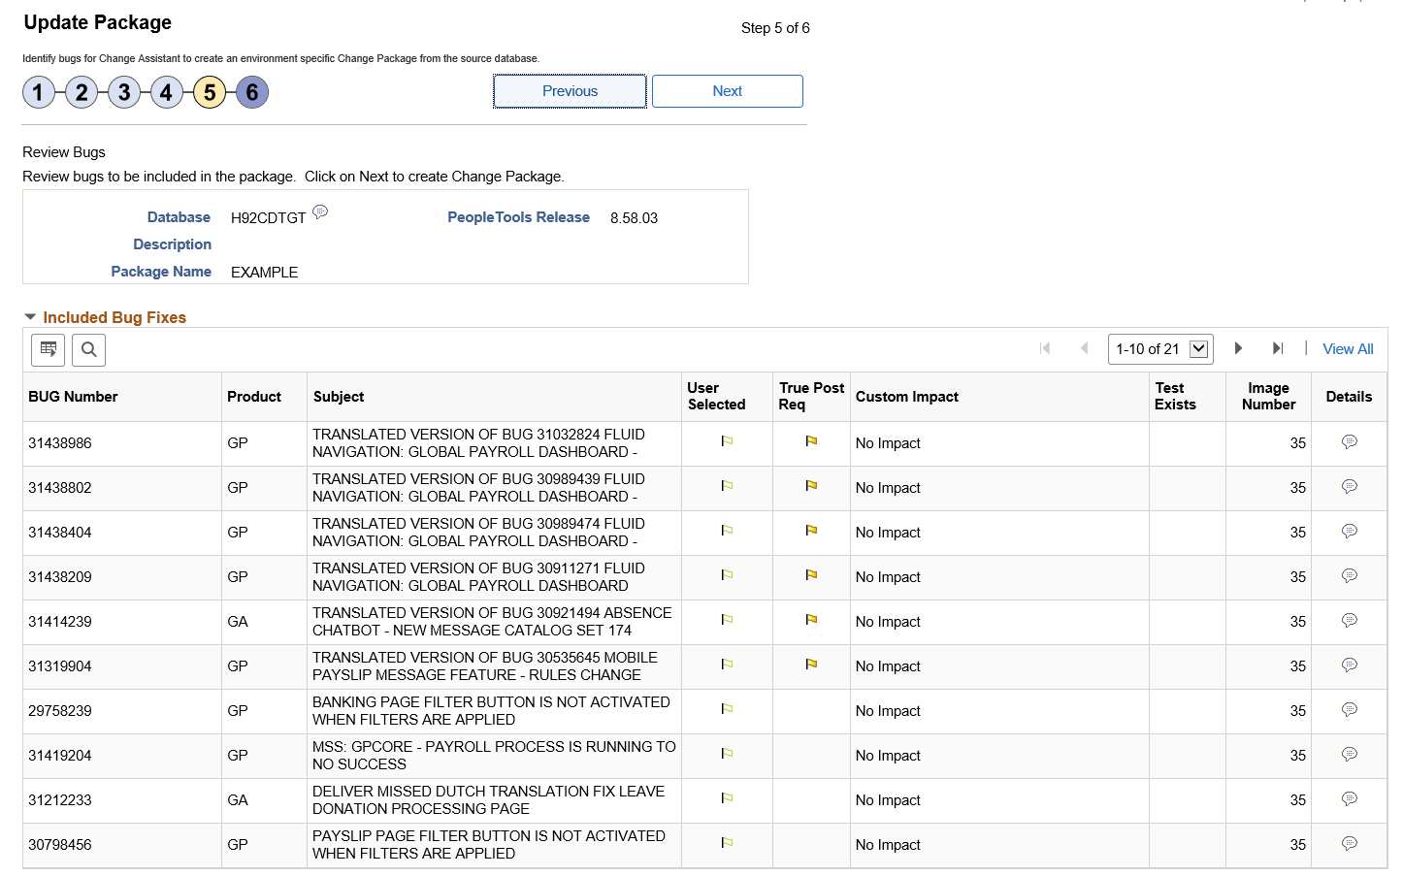Click comment bubble beside database H92CDTGT
This screenshot has width=1403, height=876.
pyautogui.click(x=320, y=212)
